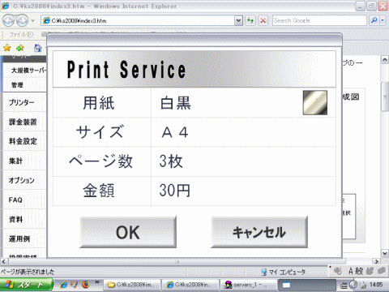Click 用紙 label in the dialog
This screenshot has height=292, width=389.
[99, 103]
